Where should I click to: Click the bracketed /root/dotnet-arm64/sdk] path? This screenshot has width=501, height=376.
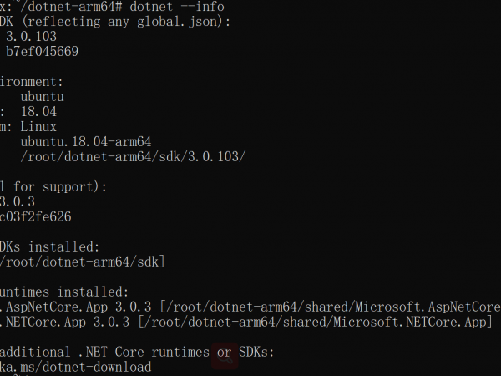click(x=82, y=262)
